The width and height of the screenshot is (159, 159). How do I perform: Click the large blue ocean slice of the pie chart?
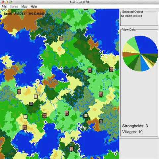[x=147, y=45]
